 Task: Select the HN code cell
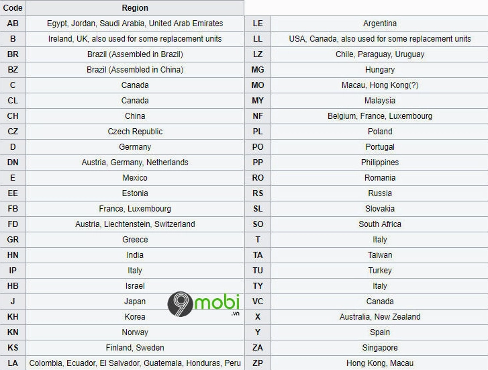coord(13,255)
